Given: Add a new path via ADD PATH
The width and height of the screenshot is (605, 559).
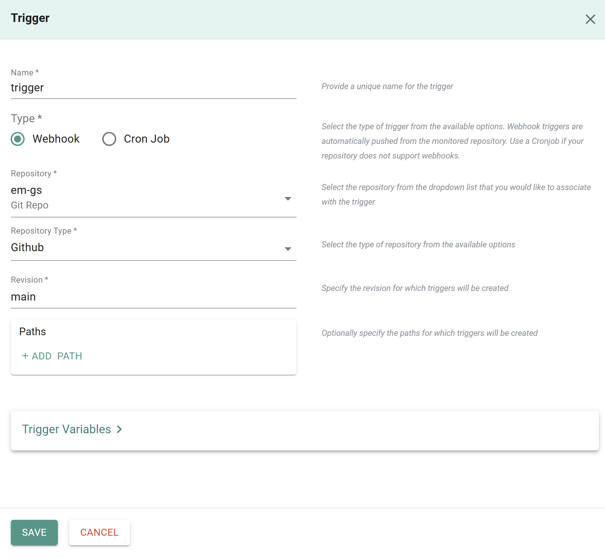Looking at the screenshot, I should tap(57, 356).
